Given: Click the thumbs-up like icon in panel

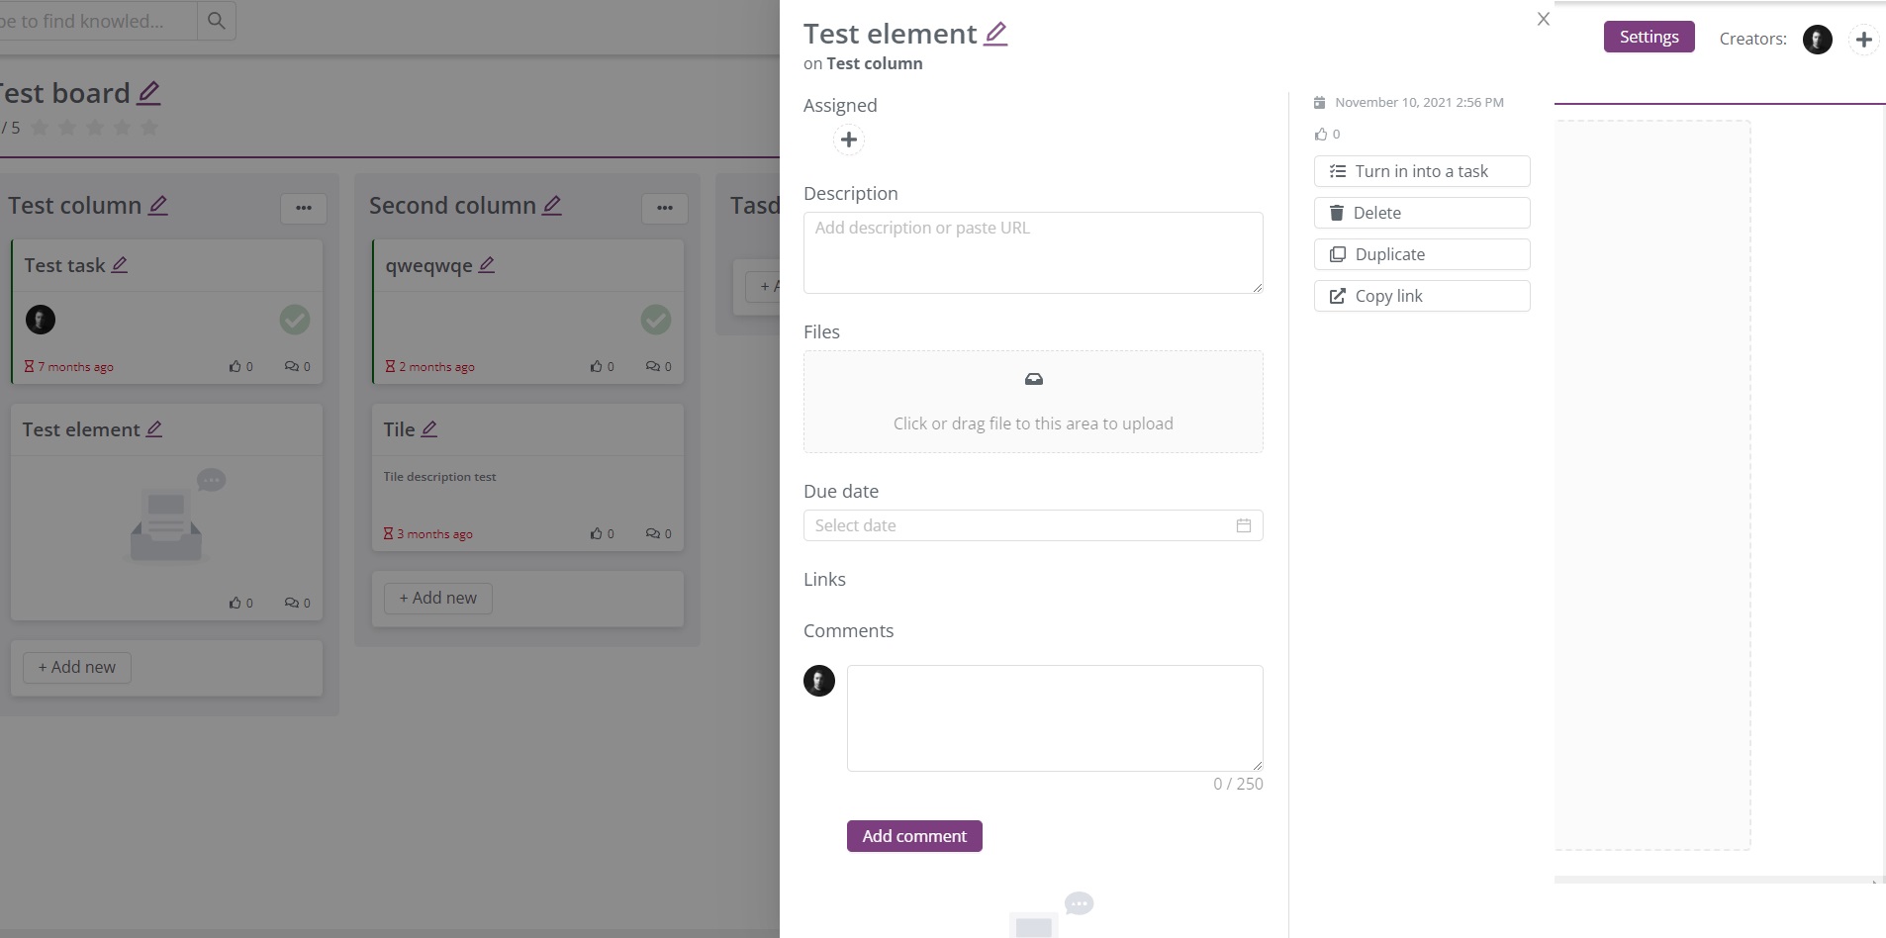Looking at the screenshot, I should (1320, 135).
